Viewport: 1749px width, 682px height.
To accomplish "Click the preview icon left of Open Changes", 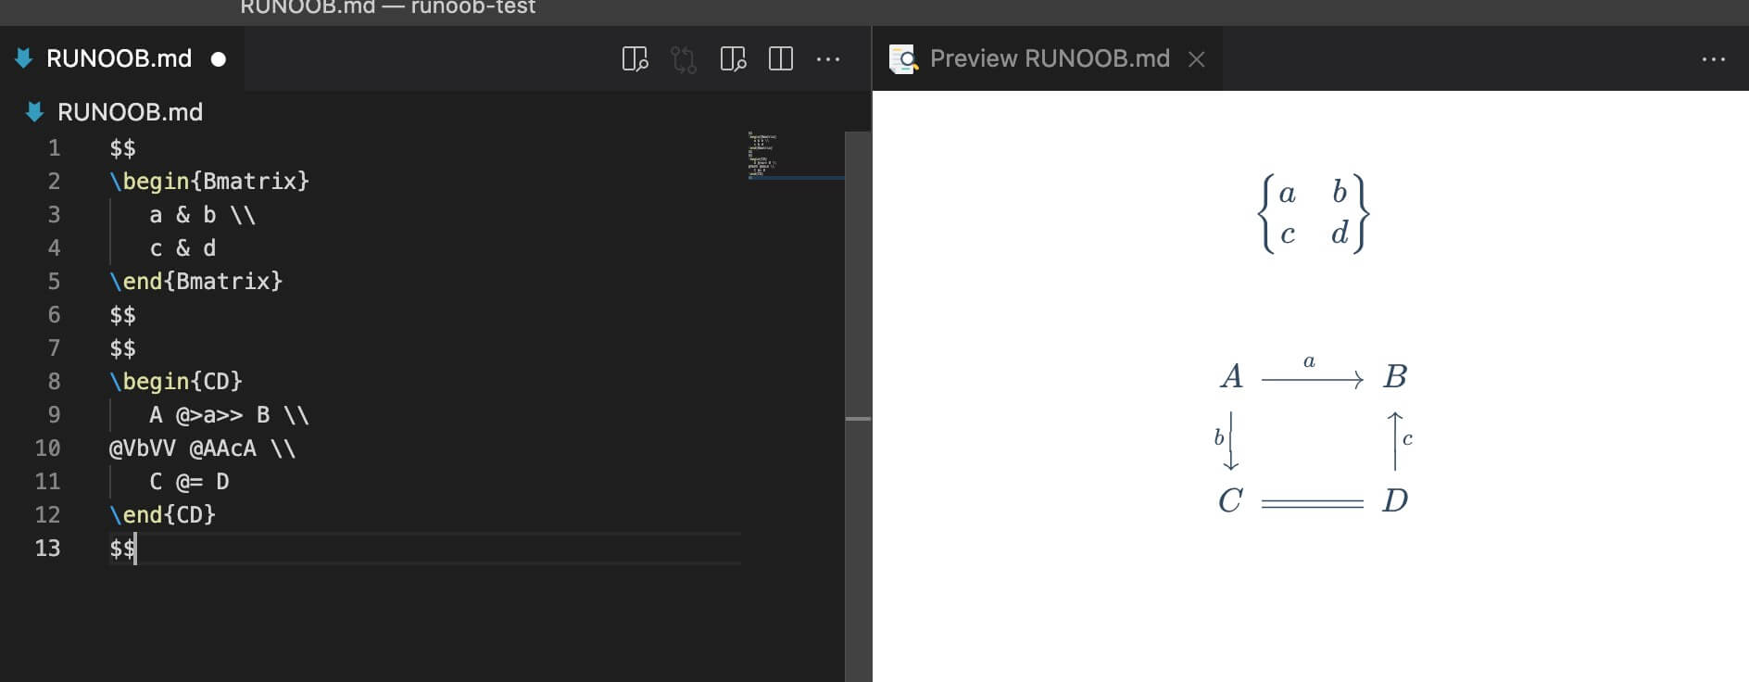I will click(635, 59).
